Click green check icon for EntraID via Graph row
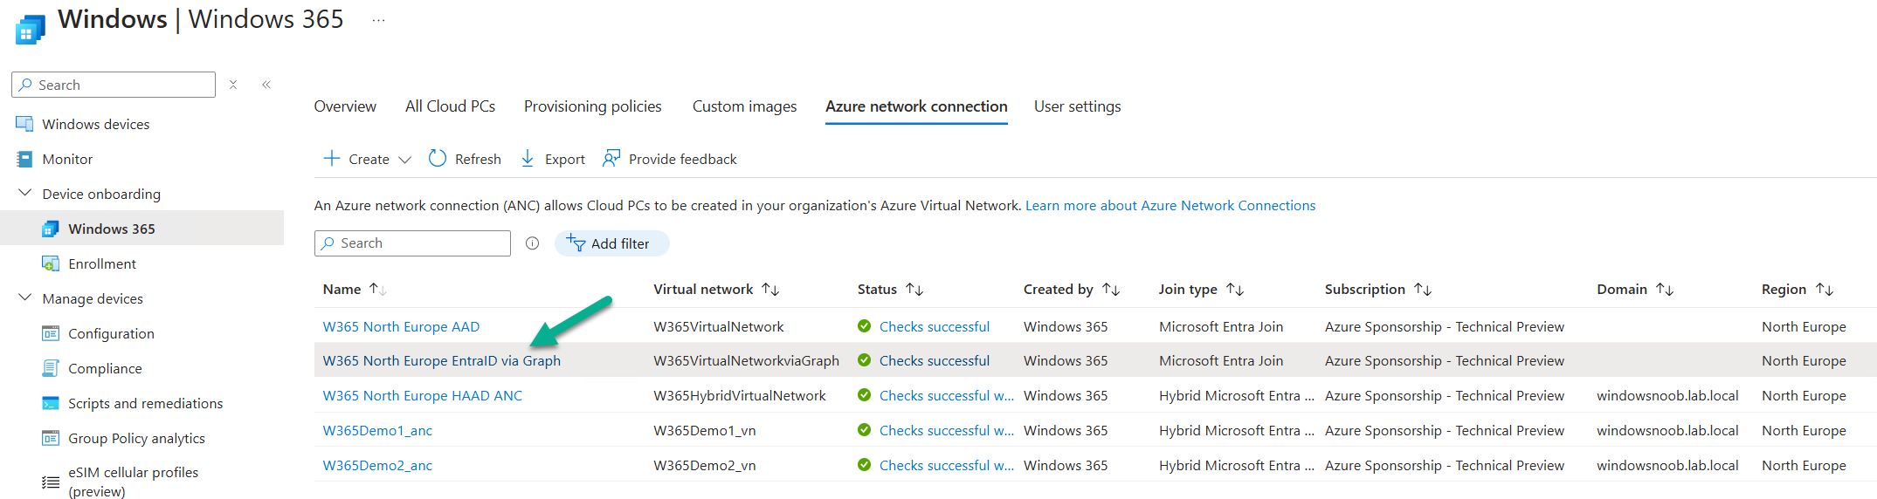Viewport: 1877px width, 499px height. coord(864,360)
